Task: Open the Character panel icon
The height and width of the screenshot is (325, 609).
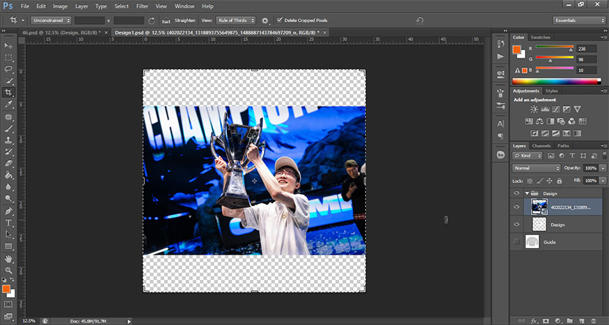Action: tap(500, 124)
